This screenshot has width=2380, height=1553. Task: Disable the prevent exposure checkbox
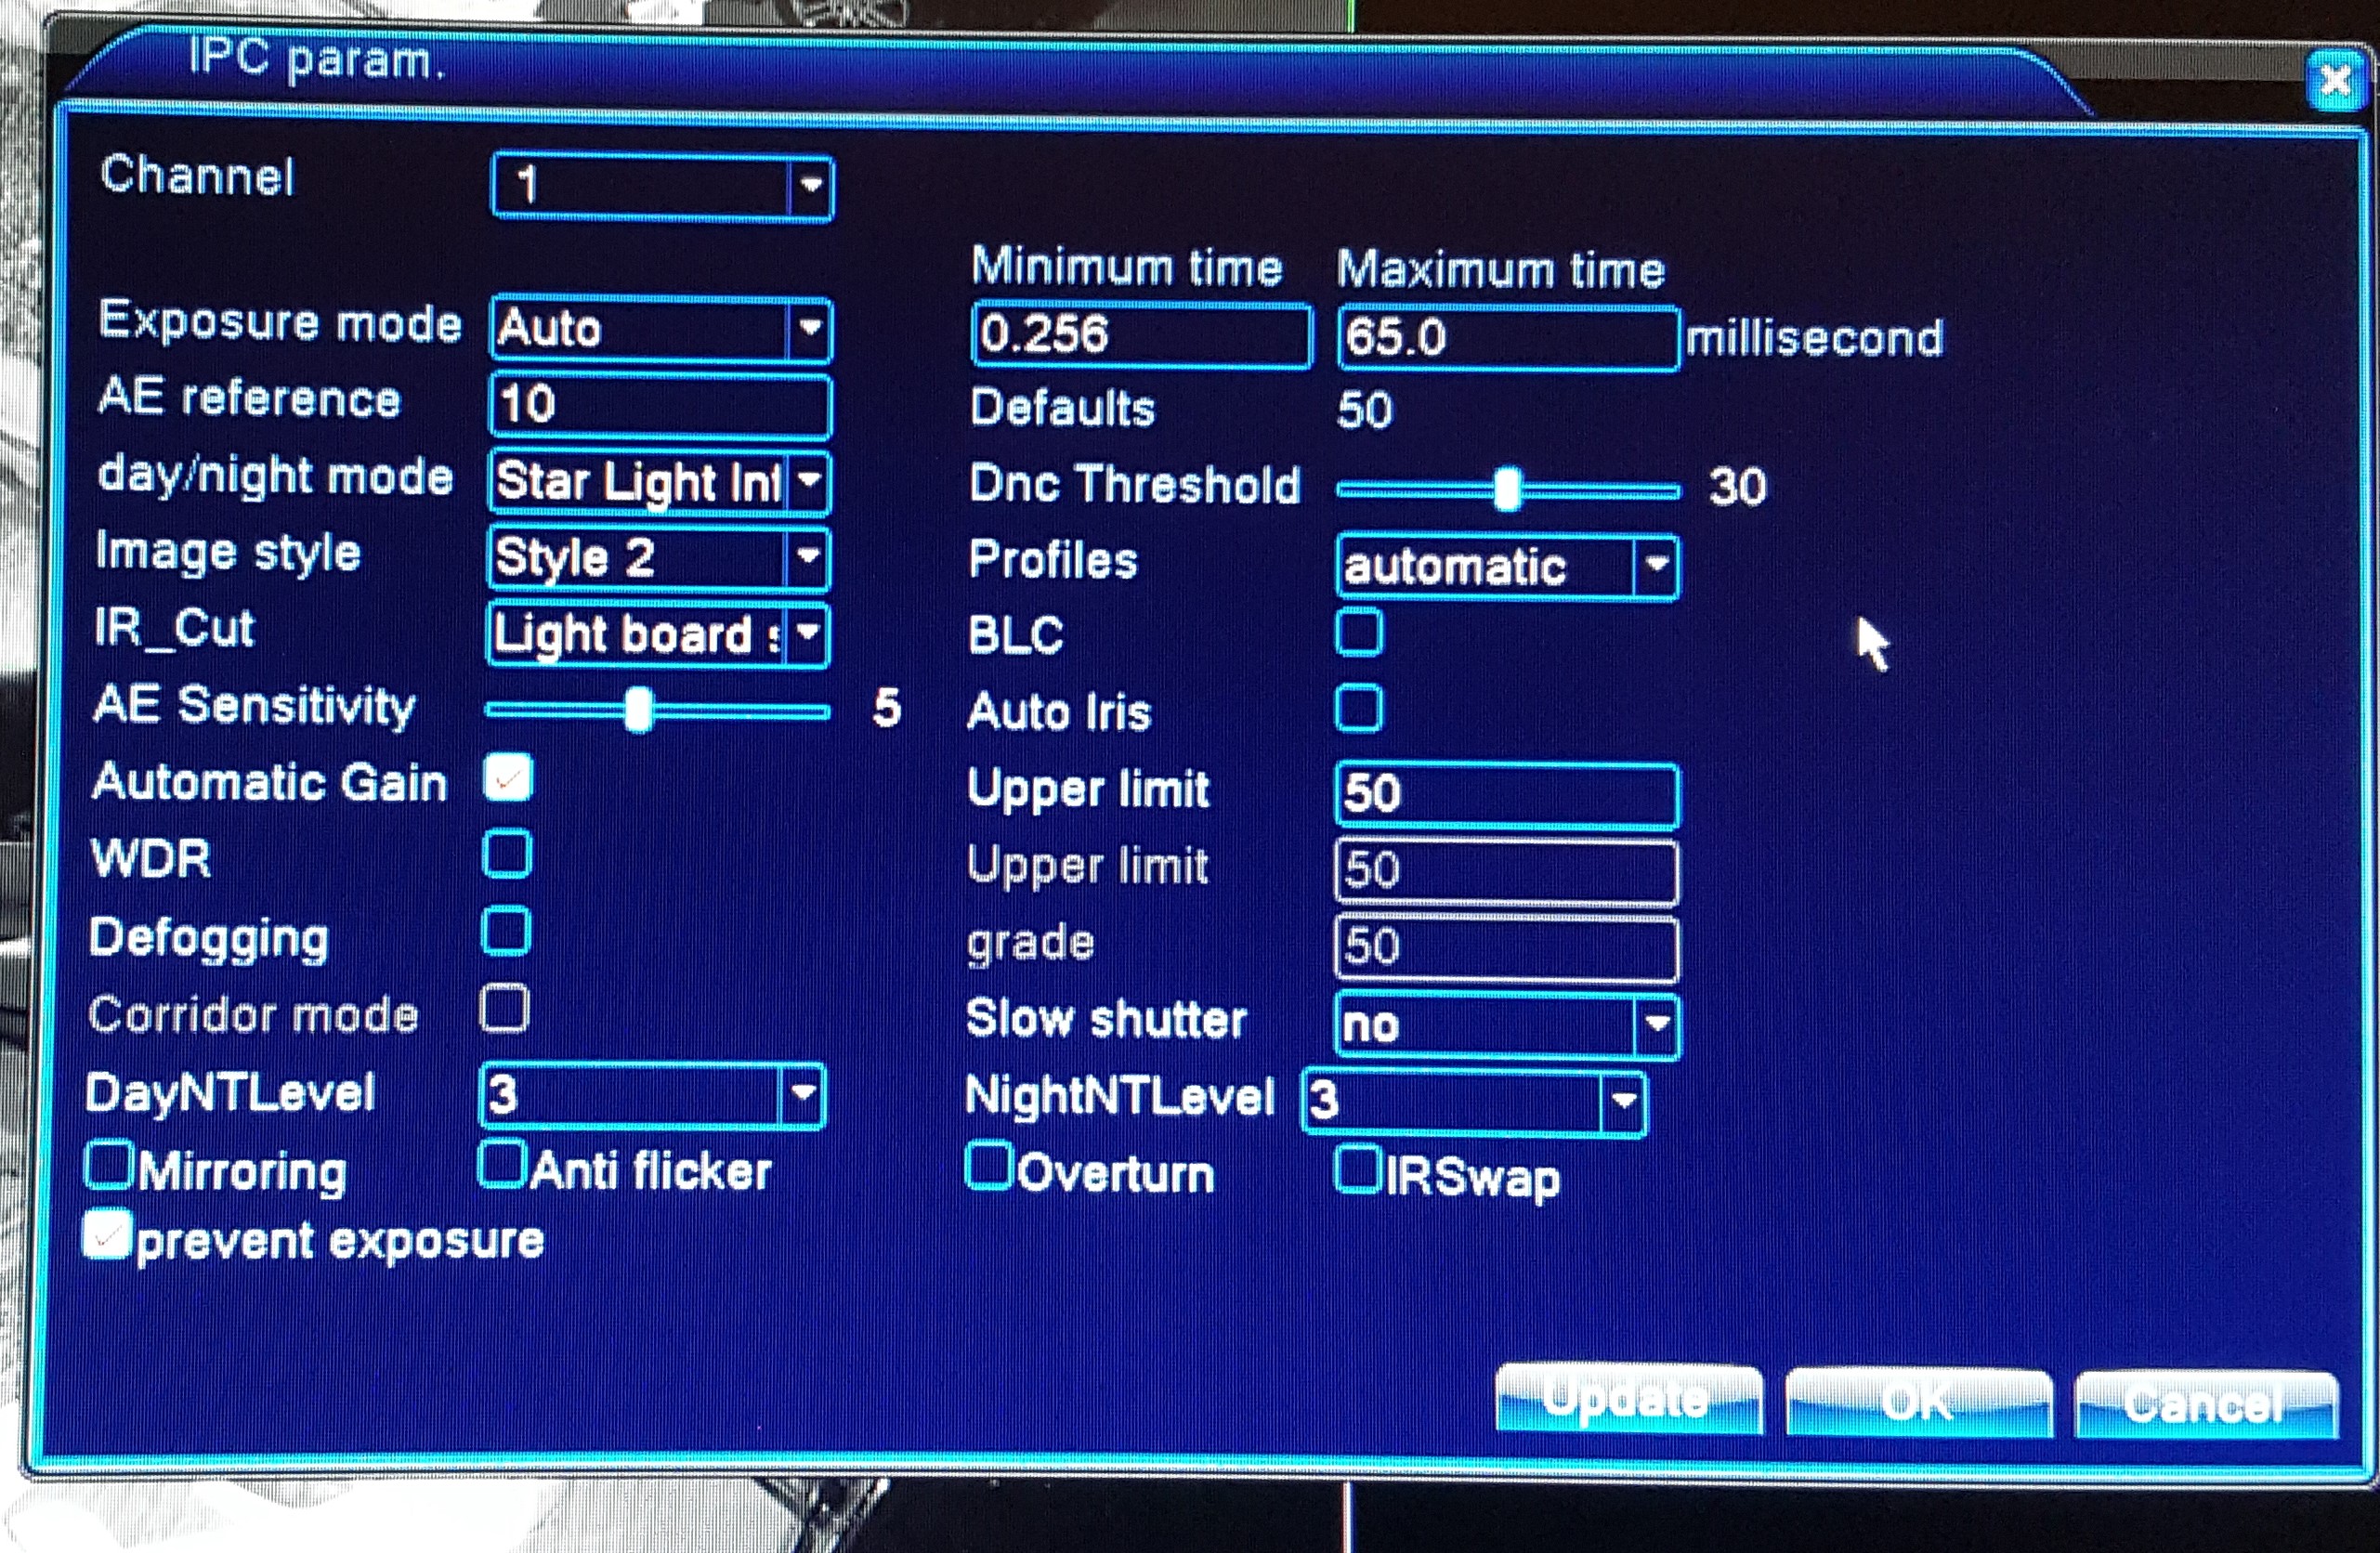107,1236
